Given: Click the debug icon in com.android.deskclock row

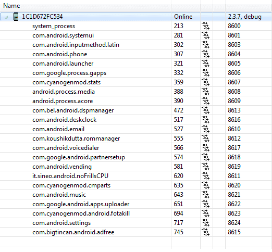Looking at the screenshot, I should point(206,120).
